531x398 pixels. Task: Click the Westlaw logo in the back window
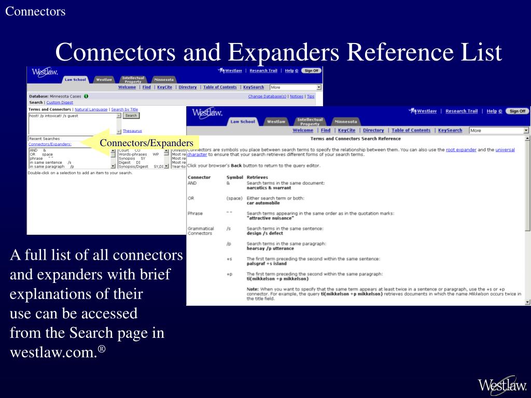[x=45, y=72]
